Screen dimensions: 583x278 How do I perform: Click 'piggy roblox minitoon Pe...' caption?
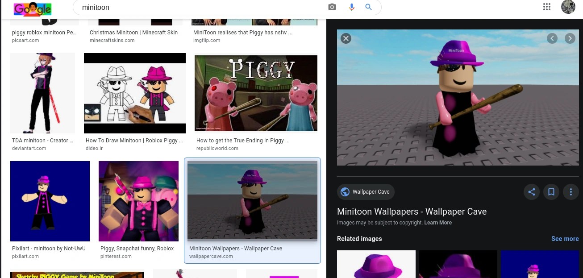tap(44, 33)
